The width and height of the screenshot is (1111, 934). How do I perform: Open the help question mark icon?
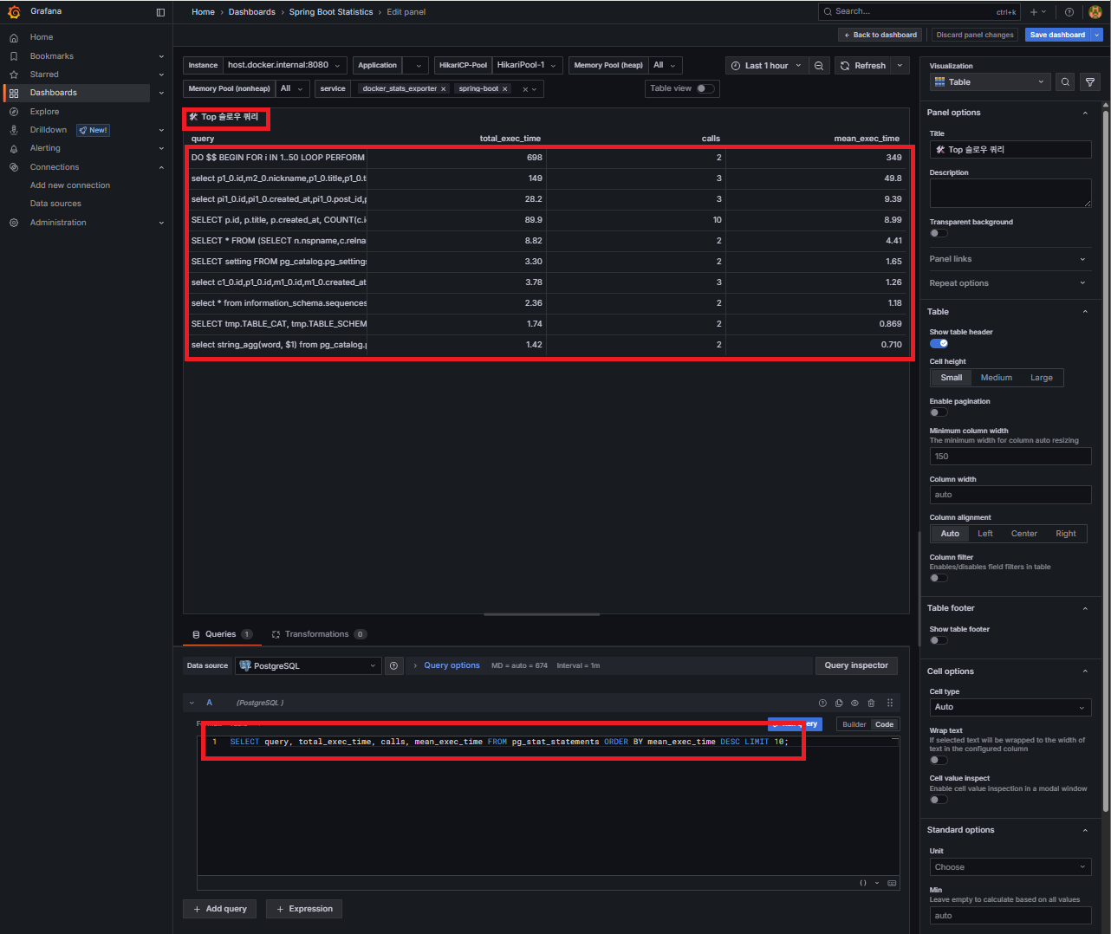click(x=1069, y=12)
